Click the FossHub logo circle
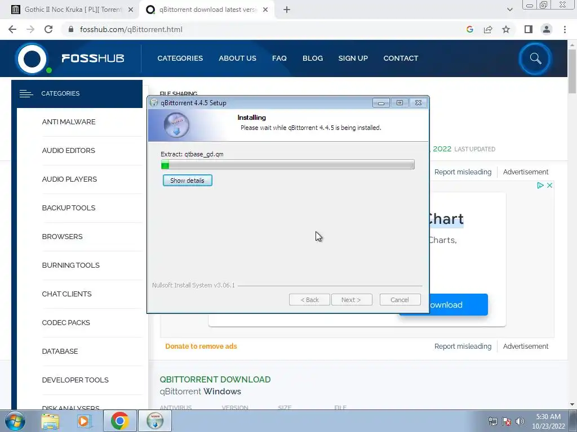This screenshot has width=577, height=432. tap(32, 58)
